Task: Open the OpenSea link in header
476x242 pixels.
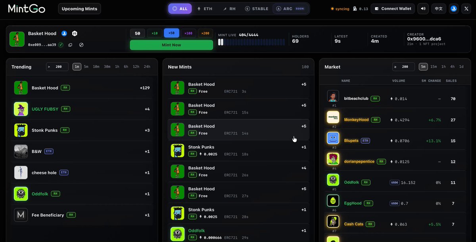Action: pyautogui.click(x=453, y=9)
